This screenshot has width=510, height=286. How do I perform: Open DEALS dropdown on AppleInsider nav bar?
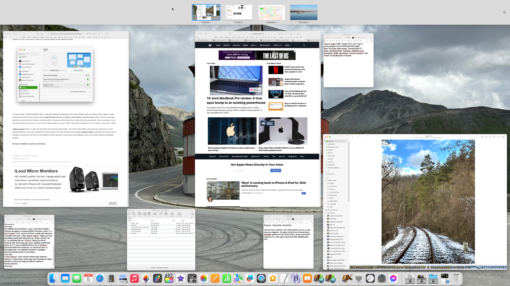254,45
